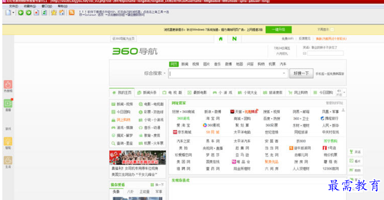384x200 pixels.
Task: Click the yellow lightbulb sidebar icon
Action: click(x=8, y=142)
